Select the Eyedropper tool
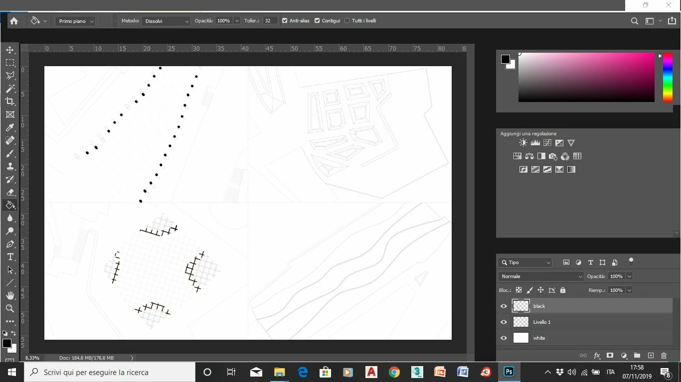 10,127
